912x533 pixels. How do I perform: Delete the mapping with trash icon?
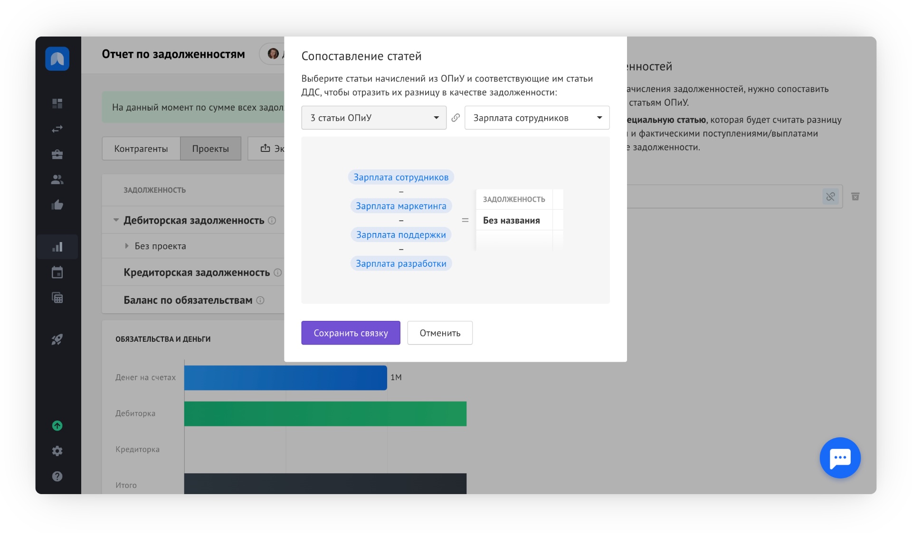[855, 196]
